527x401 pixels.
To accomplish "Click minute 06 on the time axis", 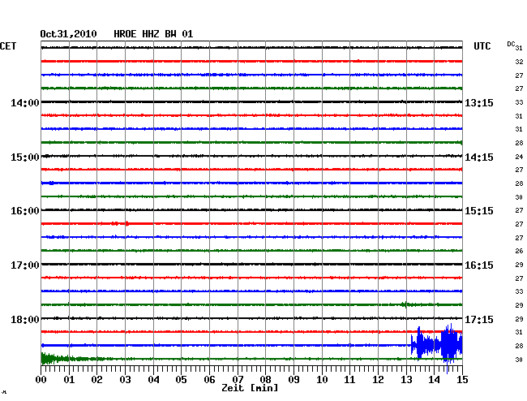I will tap(209, 379).
